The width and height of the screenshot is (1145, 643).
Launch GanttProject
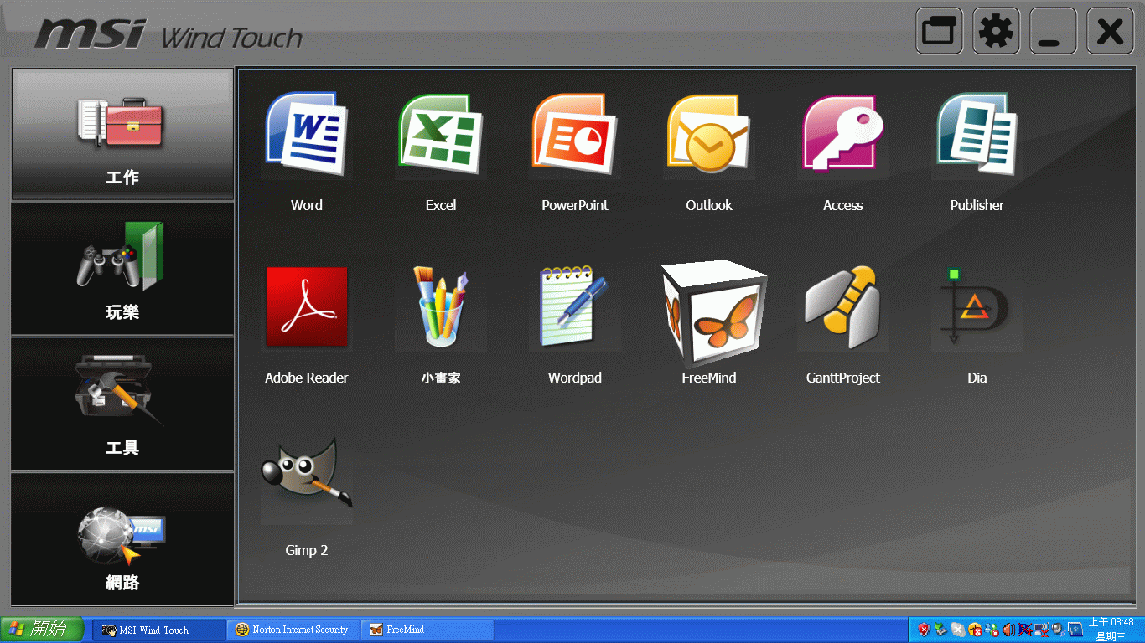[843, 307]
